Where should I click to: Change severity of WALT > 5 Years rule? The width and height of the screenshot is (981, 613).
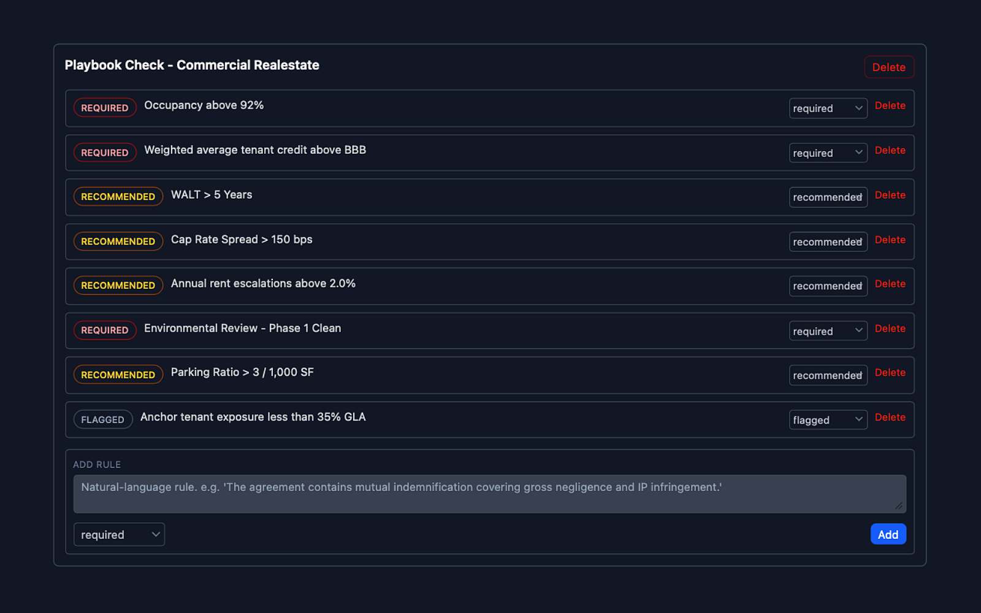[x=828, y=197]
